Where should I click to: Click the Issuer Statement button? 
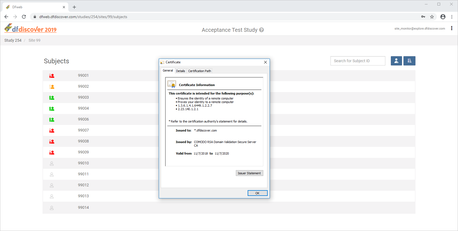pos(249,173)
